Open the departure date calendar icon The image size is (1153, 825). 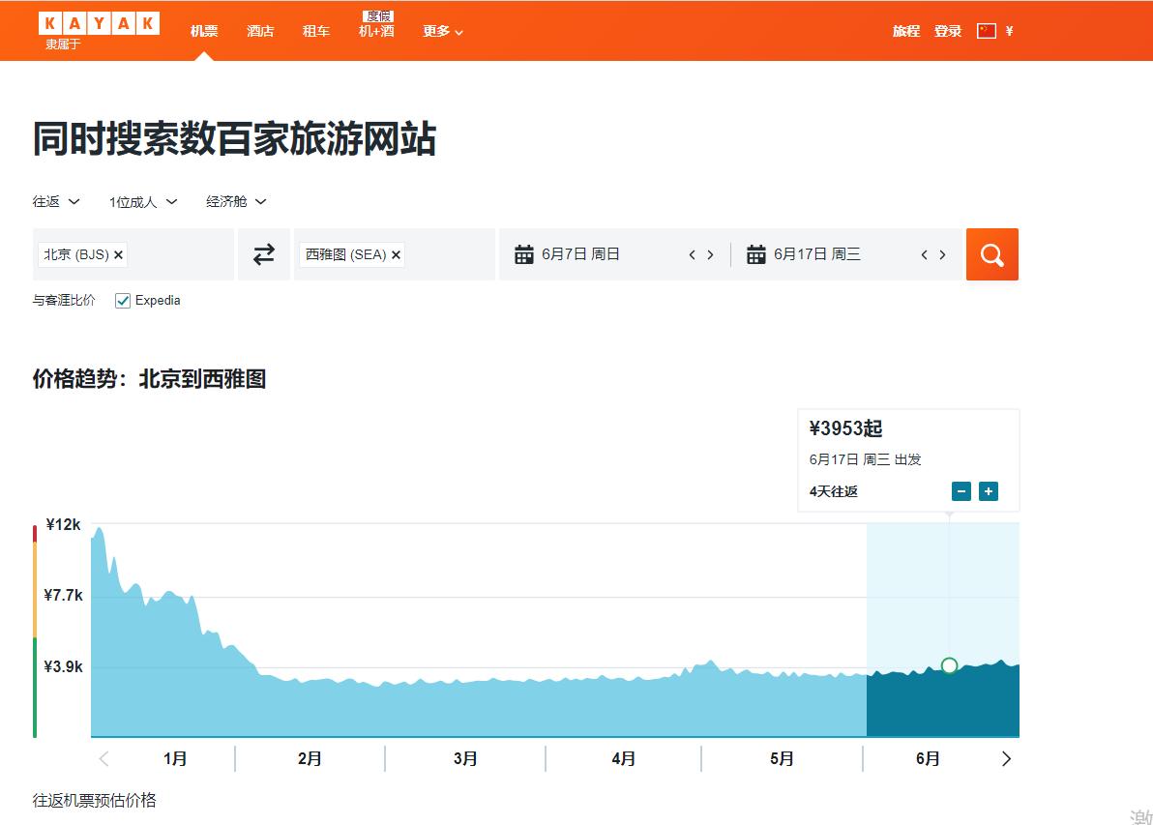[524, 253]
